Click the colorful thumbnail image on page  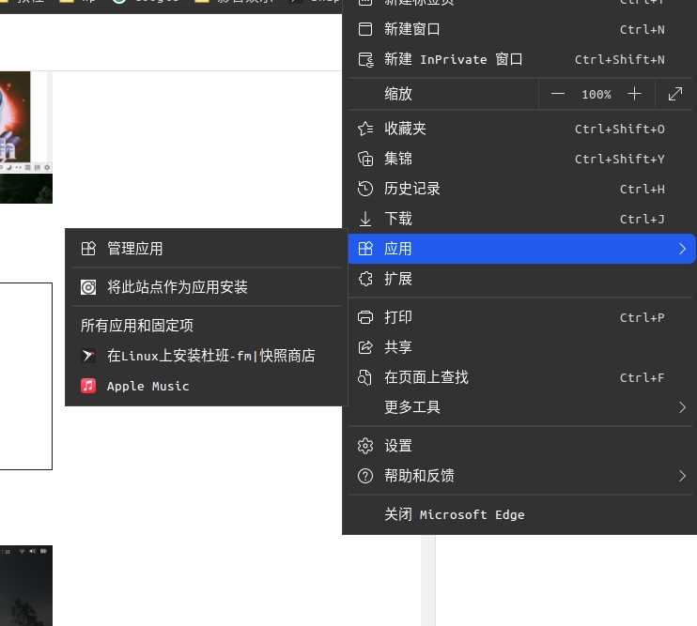click(15, 116)
